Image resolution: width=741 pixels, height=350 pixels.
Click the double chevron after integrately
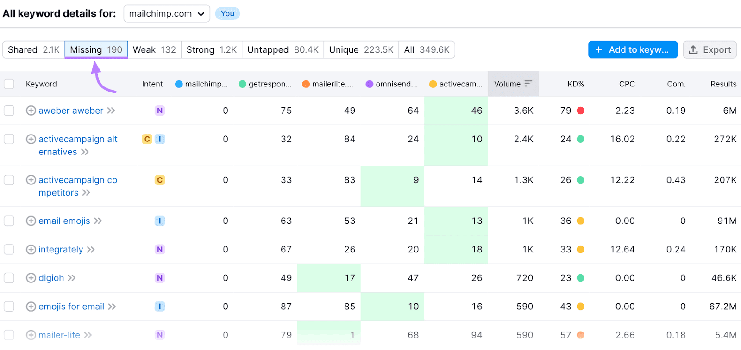91,250
